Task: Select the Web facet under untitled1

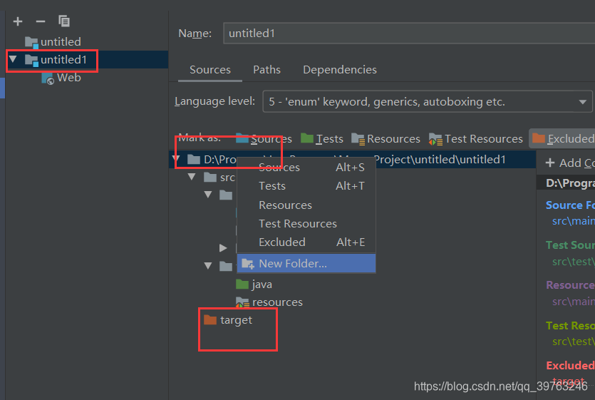Action: coord(61,78)
